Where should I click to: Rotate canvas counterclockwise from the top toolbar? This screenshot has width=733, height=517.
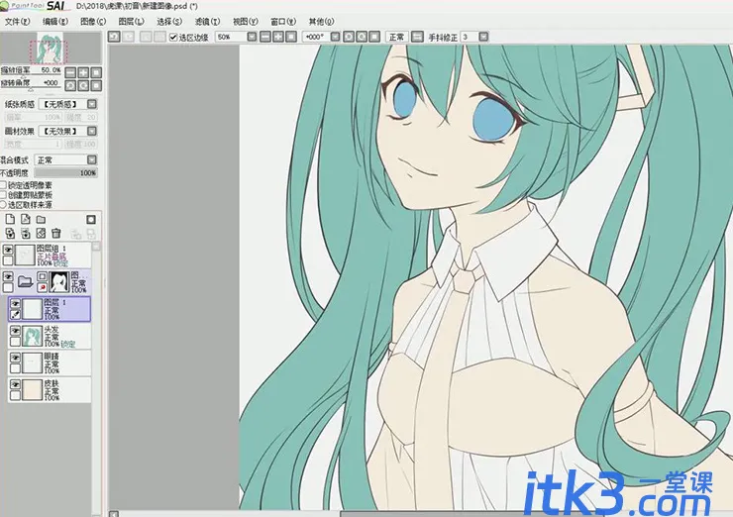pyautogui.click(x=349, y=37)
